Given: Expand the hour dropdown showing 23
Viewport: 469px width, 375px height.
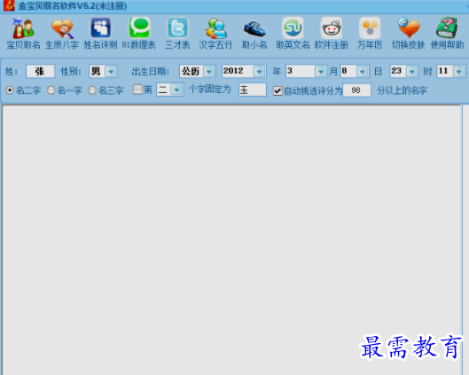Looking at the screenshot, I should point(412,72).
